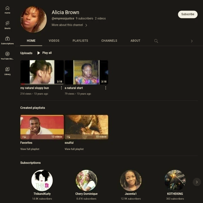Open Library in the sidebar
203x203 pixels.
pos(7,71)
